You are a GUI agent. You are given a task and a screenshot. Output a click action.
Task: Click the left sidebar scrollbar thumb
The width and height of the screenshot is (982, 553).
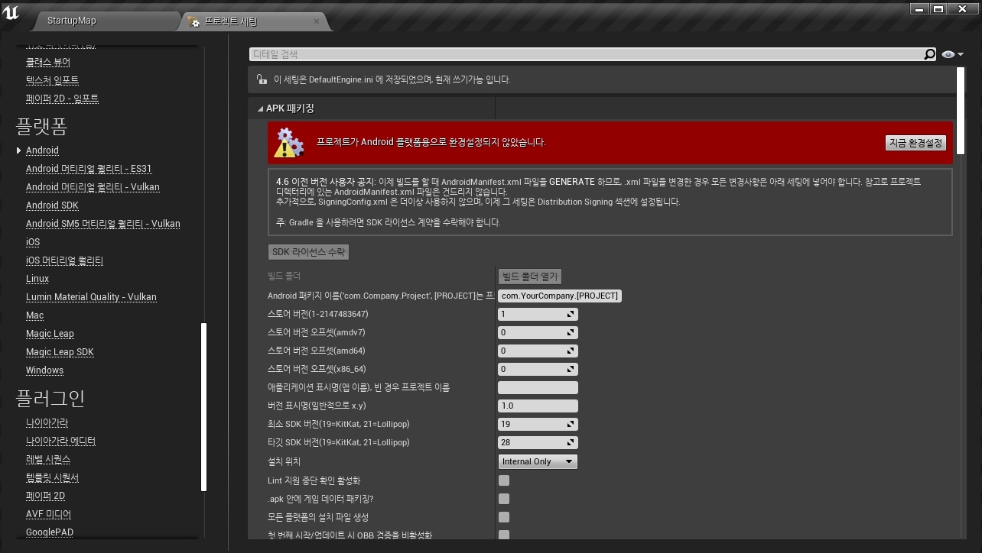[x=204, y=406]
